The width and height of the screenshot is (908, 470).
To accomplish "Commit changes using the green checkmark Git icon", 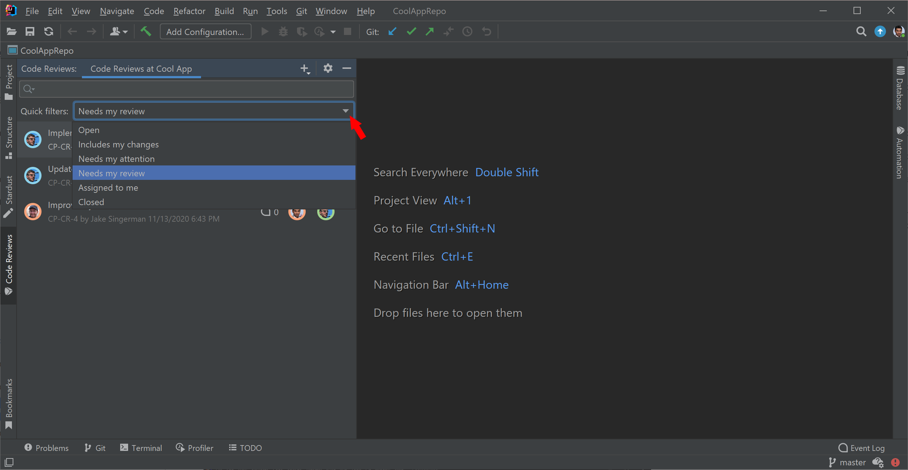I will [411, 32].
